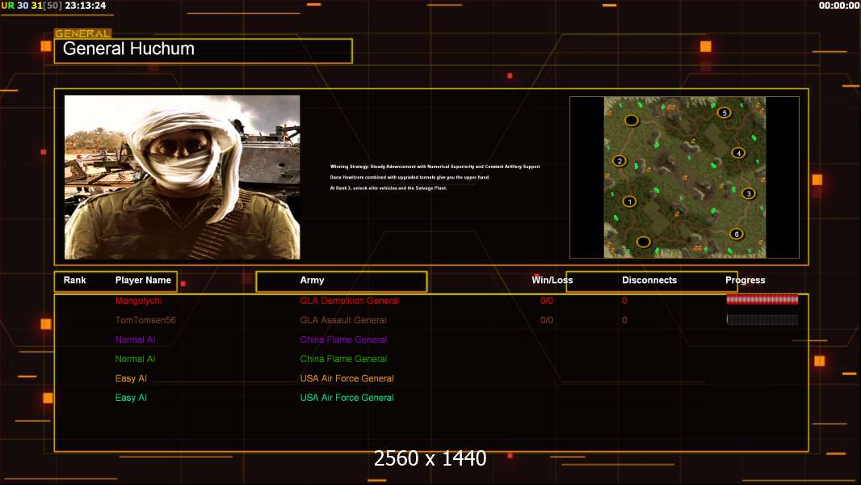The height and width of the screenshot is (485, 861).
Task: Click the purple China Flame General entry
Action: [x=343, y=339]
